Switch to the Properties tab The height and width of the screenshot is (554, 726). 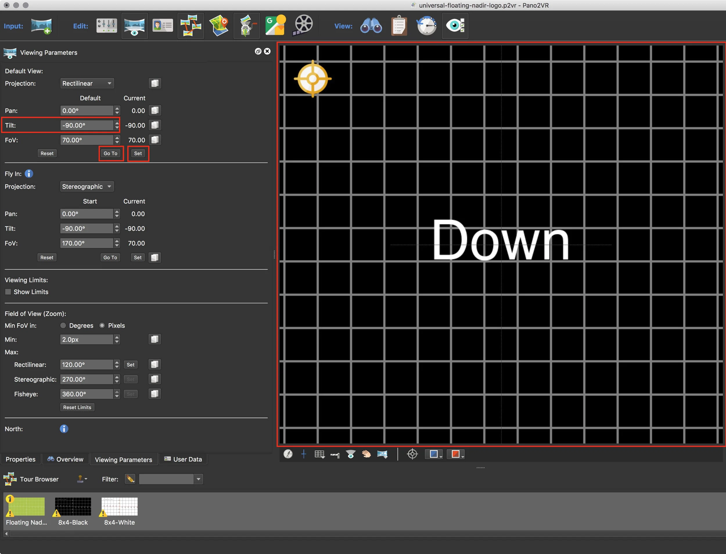[x=20, y=459]
